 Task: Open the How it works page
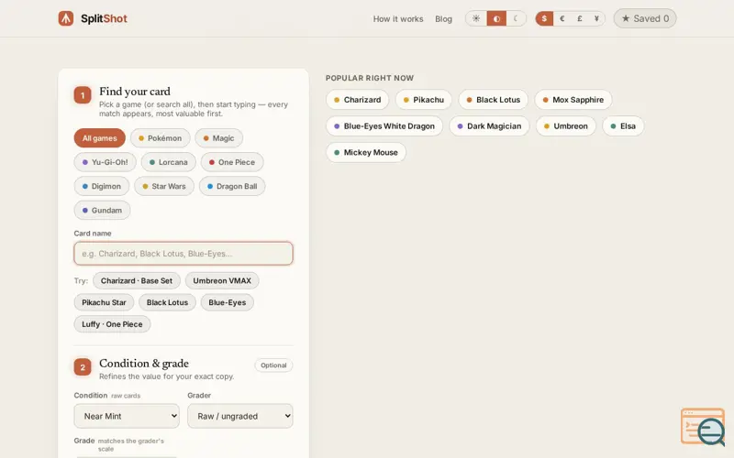pyautogui.click(x=398, y=19)
